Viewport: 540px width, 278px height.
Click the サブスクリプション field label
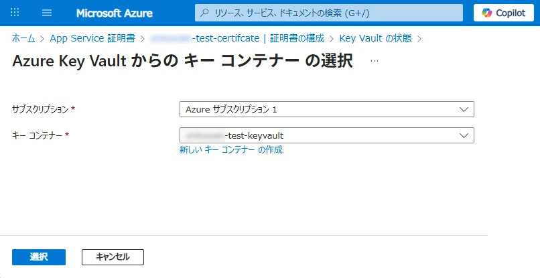coord(40,109)
